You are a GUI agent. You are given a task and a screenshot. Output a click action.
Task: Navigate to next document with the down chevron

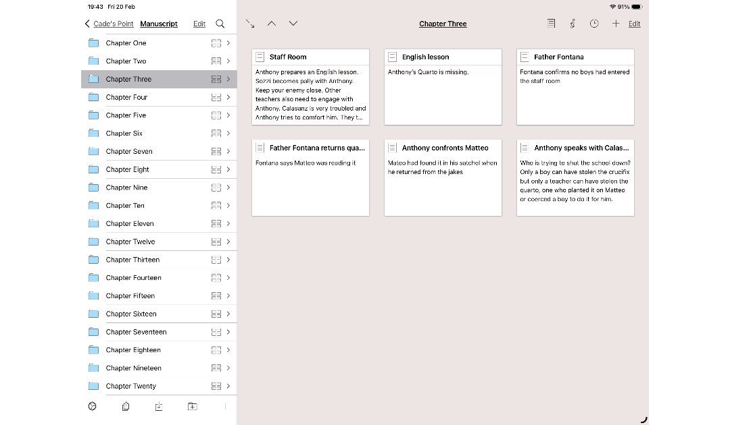(x=293, y=23)
